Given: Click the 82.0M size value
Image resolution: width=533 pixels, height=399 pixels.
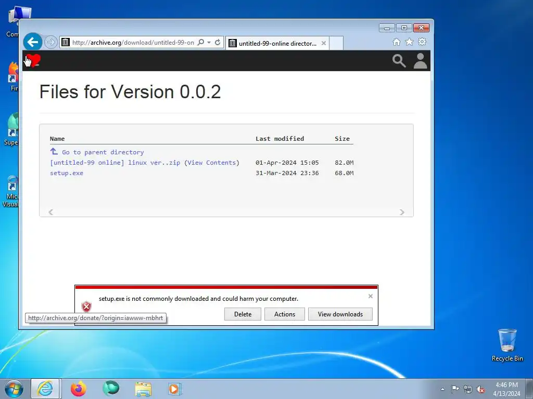Looking at the screenshot, I should tap(344, 163).
